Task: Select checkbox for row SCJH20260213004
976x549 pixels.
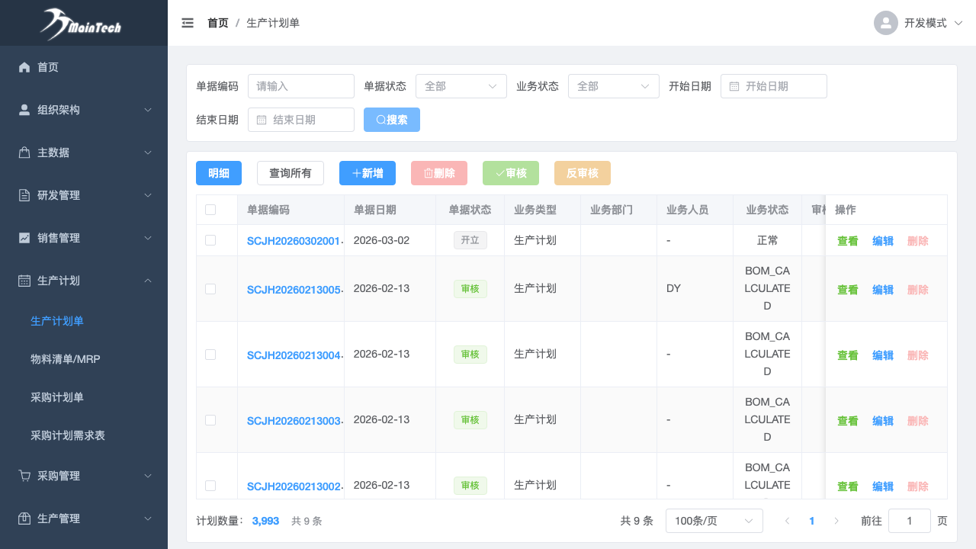Action: 210,355
